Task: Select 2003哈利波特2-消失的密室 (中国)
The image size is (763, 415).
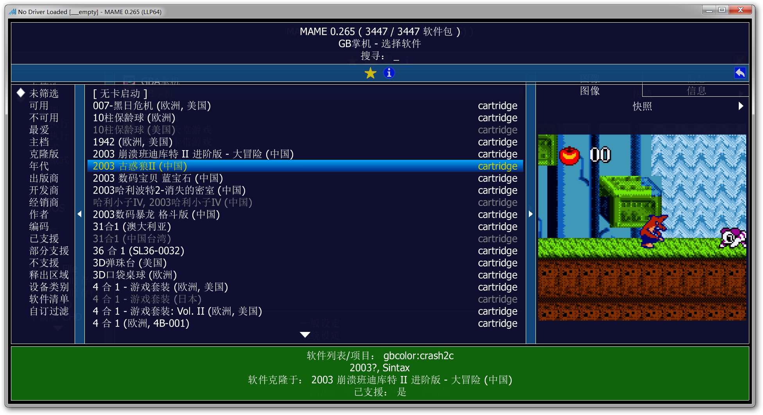Action: click(305, 190)
